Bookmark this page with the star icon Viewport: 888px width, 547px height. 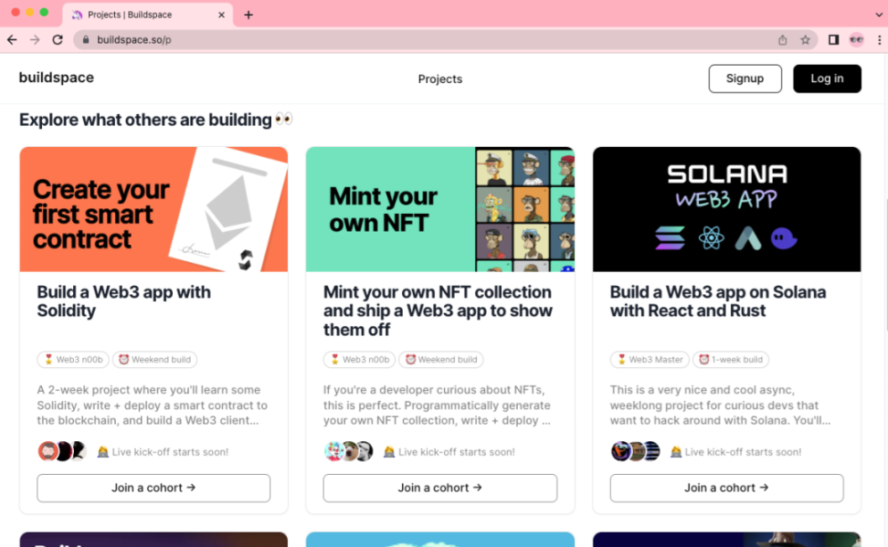pos(805,39)
